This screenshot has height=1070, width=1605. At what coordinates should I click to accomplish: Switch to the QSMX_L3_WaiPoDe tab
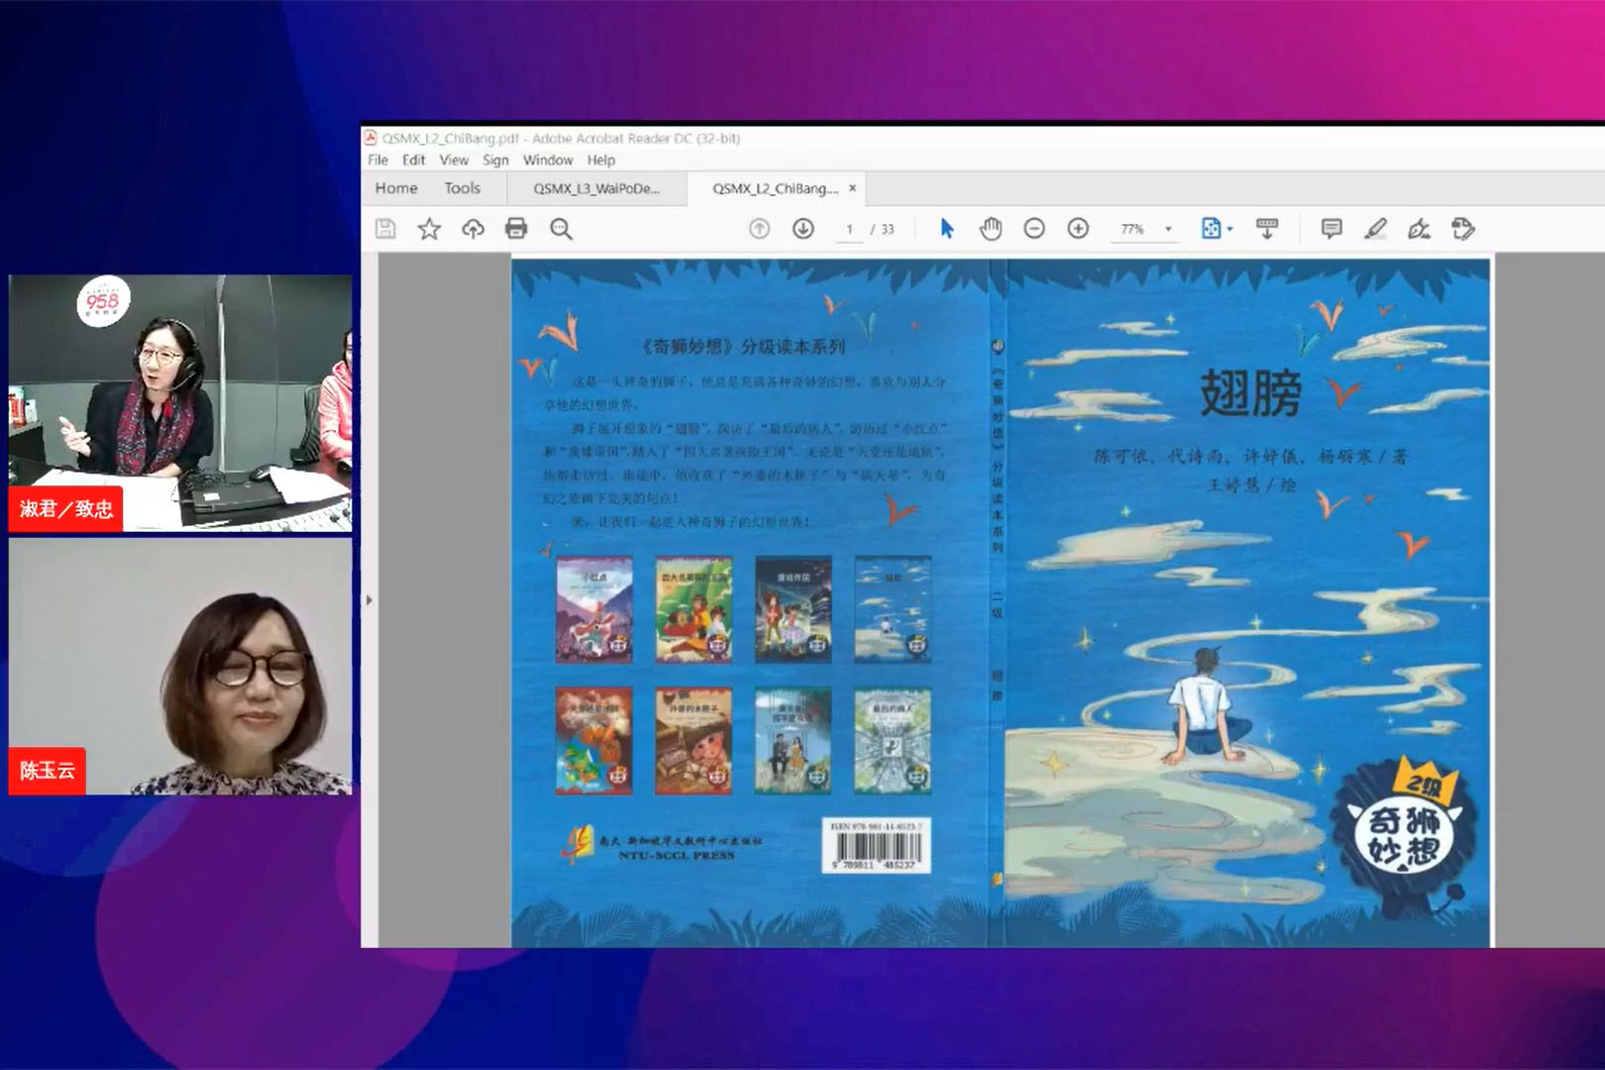click(x=596, y=188)
